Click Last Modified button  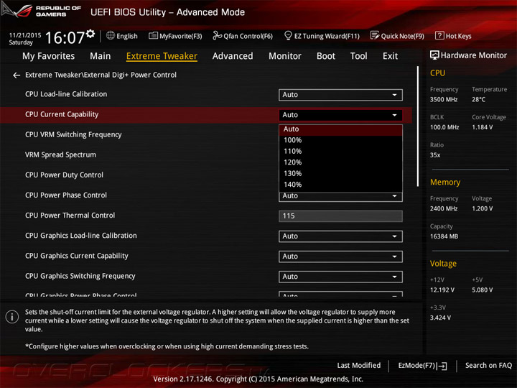point(359,366)
